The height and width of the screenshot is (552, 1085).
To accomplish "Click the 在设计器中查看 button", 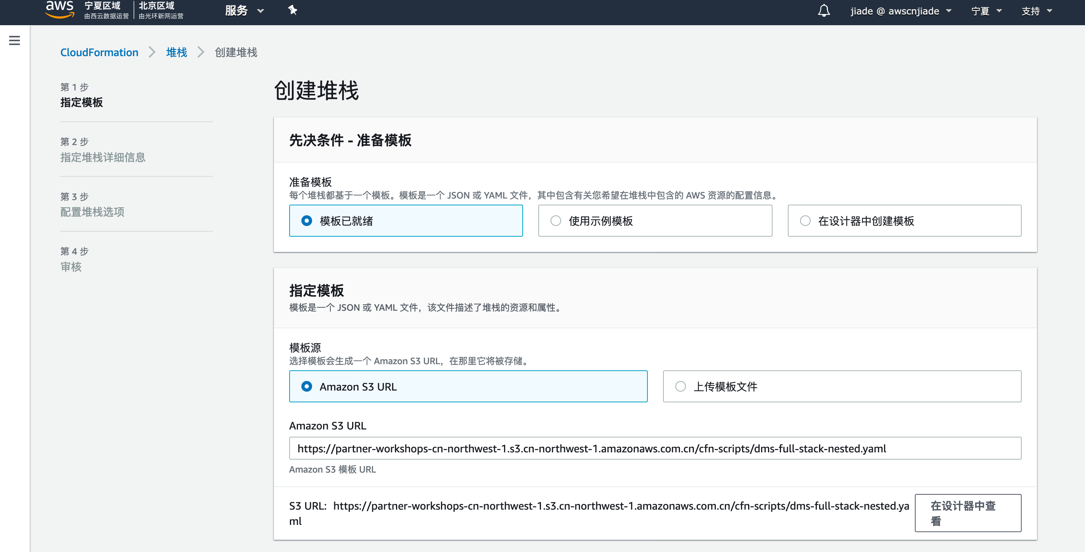I will [967, 513].
